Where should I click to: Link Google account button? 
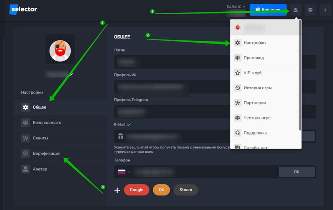[x=137, y=190]
